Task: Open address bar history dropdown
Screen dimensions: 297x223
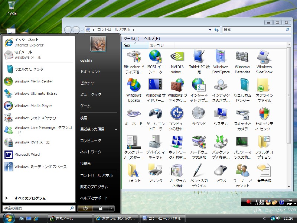Action: [x=210, y=30]
